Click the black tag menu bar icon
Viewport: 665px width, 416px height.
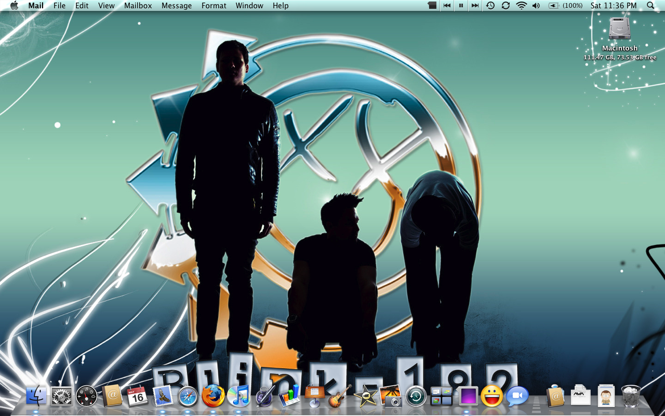(x=432, y=6)
